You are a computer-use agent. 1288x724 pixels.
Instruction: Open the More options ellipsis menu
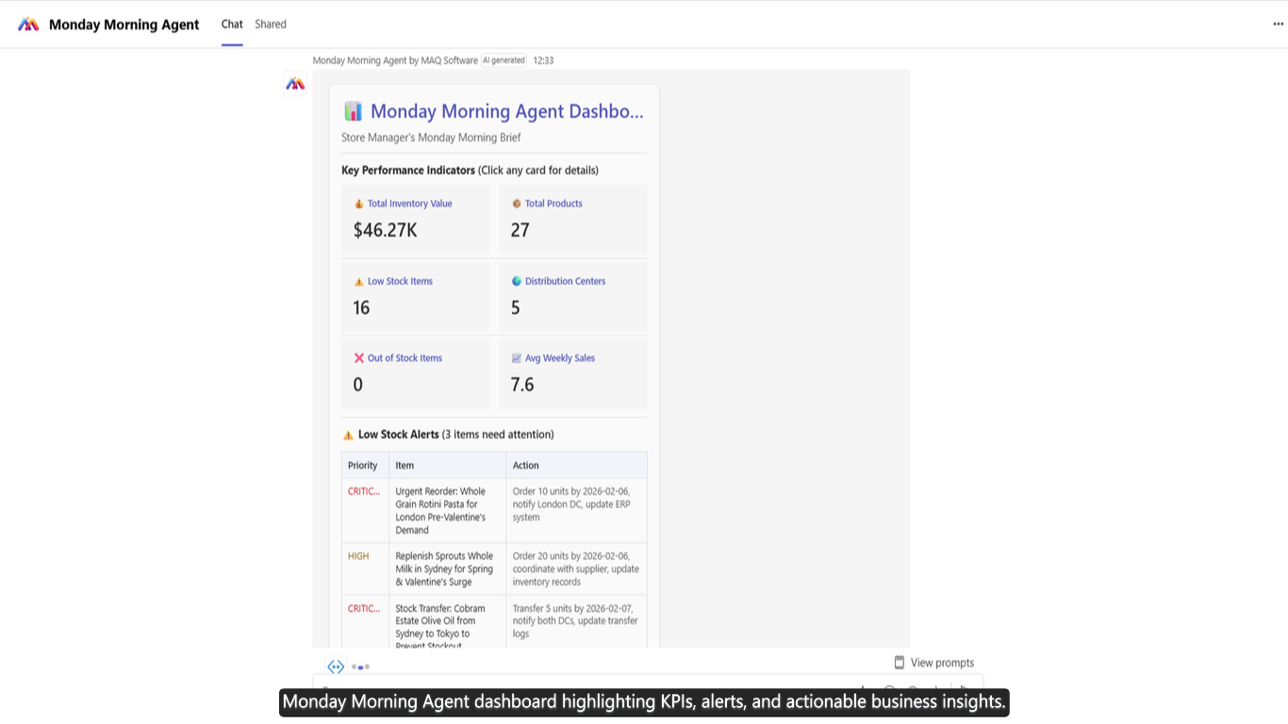point(1278,25)
